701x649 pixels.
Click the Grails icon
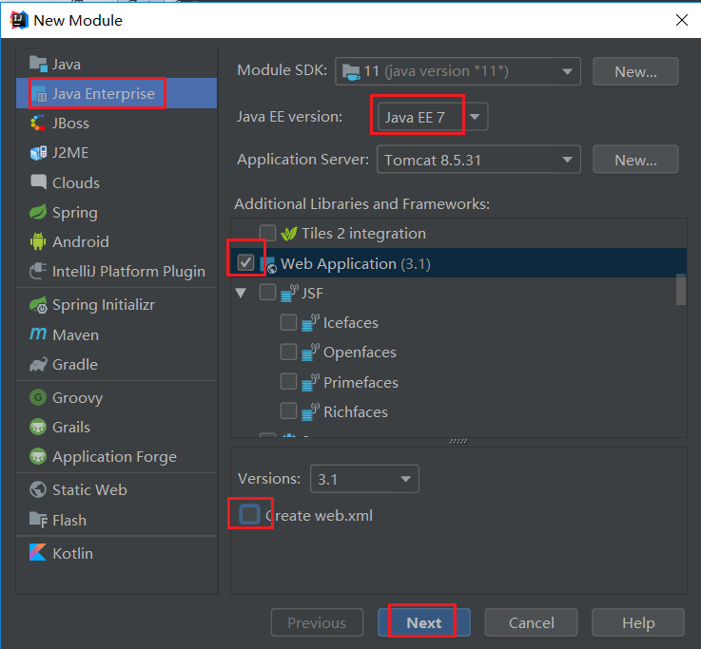[x=38, y=427]
